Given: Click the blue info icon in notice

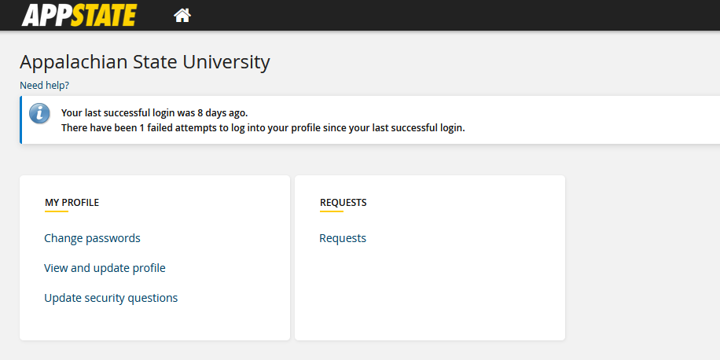Looking at the screenshot, I should pos(39,113).
